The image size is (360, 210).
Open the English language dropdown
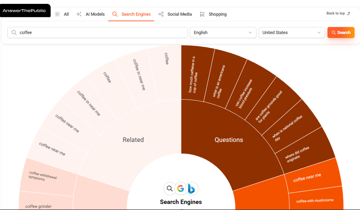coord(223,32)
